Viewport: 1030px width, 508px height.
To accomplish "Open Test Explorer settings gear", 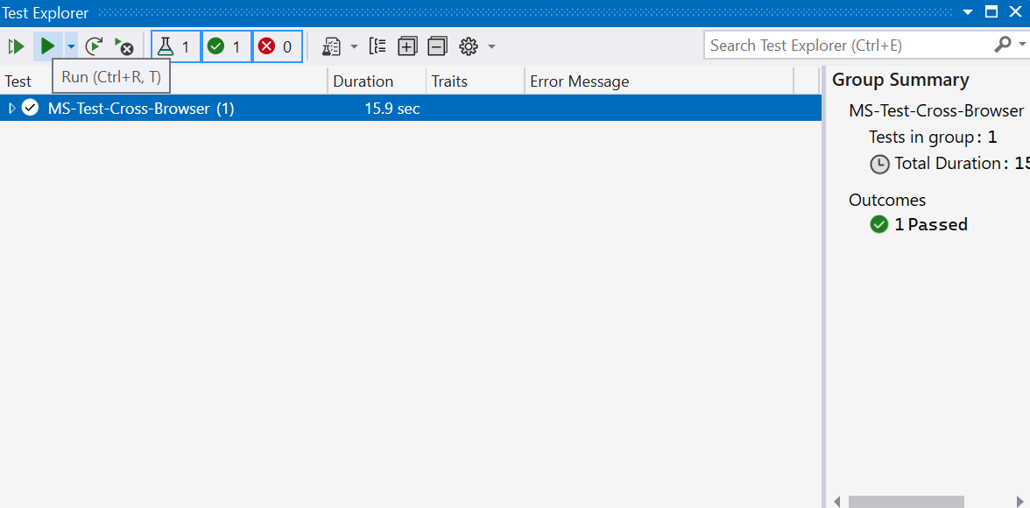I will pos(468,46).
